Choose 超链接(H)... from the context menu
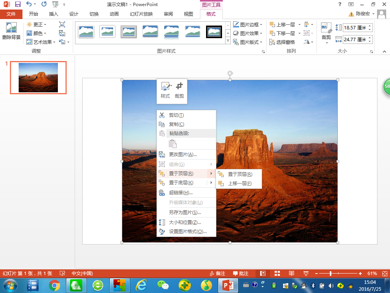The width and height of the screenshot is (390, 293). click(x=186, y=193)
